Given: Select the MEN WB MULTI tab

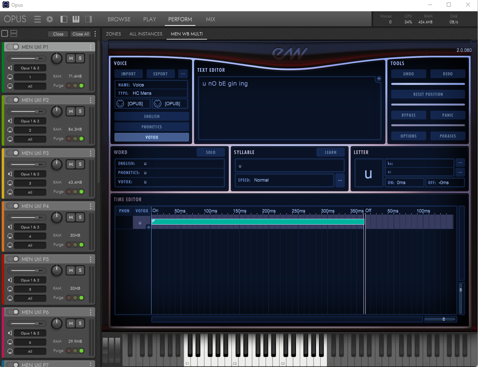Looking at the screenshot, I should (x=187, y=34).
